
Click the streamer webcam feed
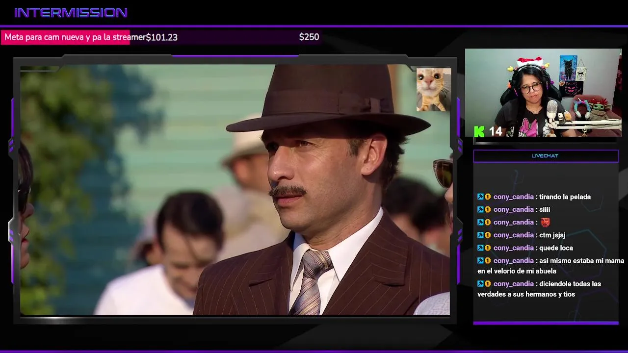pos(543,93)
